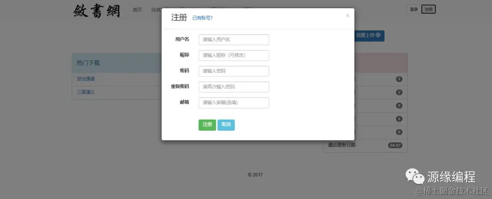Submit with the green 注册 button
Screen dimensions: 492x199
pyautogui.click(x=207, y=125)
